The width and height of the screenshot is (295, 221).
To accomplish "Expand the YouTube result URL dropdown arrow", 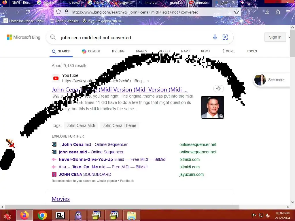I will coord(148,81).
